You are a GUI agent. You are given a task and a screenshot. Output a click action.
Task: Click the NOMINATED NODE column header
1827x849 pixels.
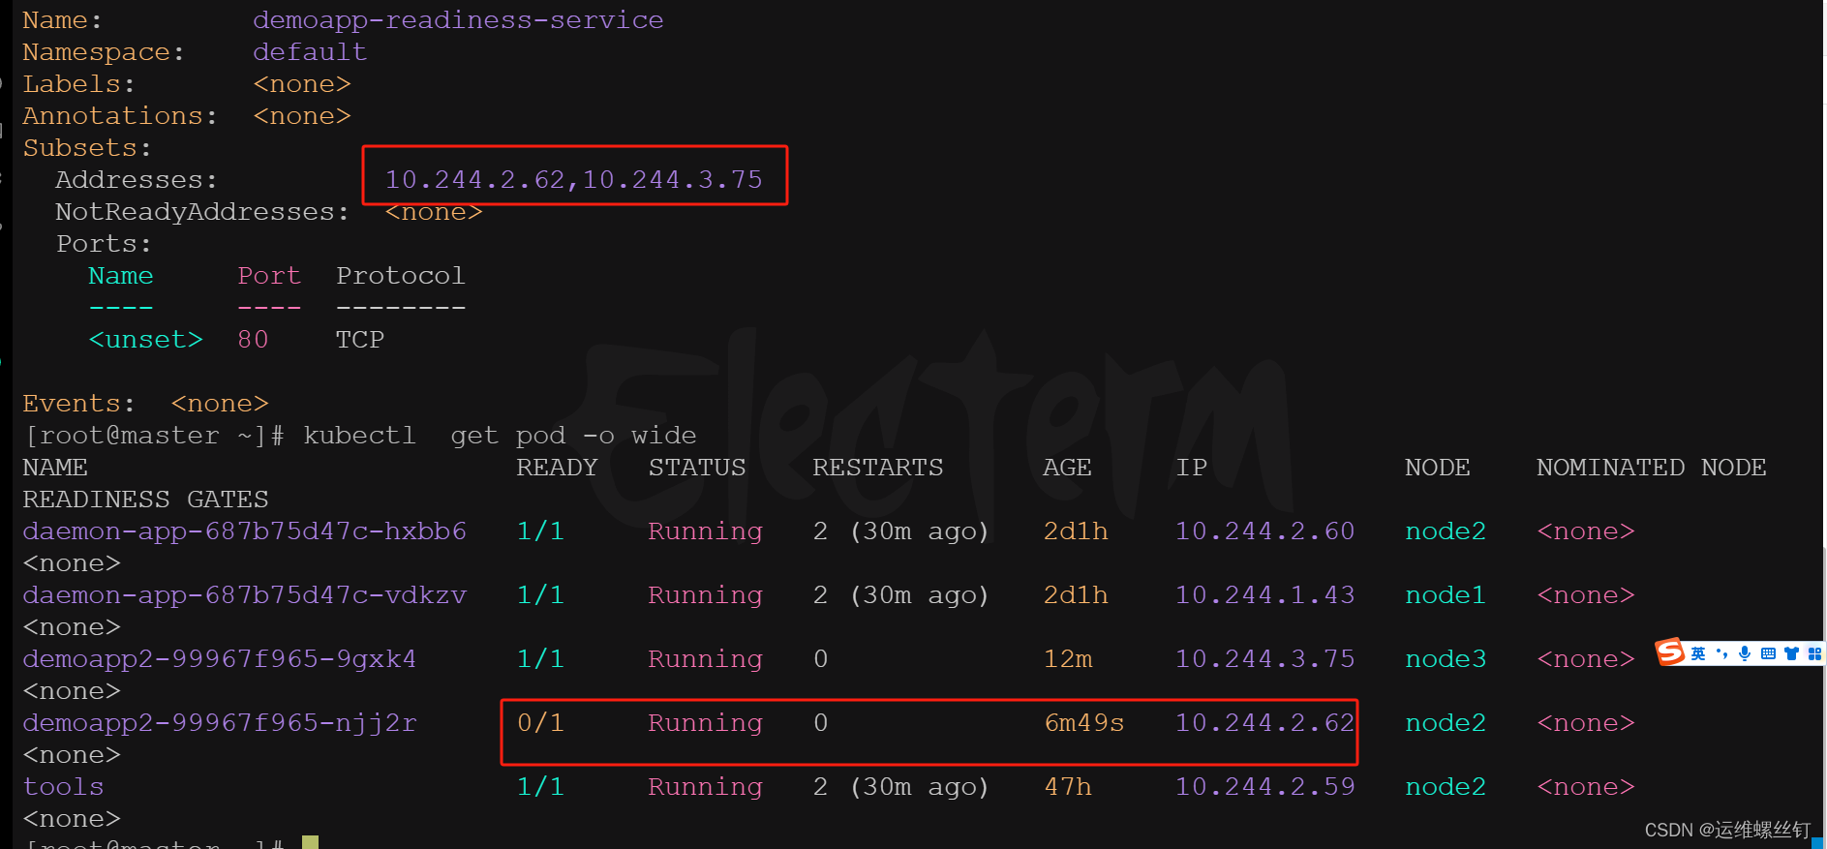(x=1652, y=468)
